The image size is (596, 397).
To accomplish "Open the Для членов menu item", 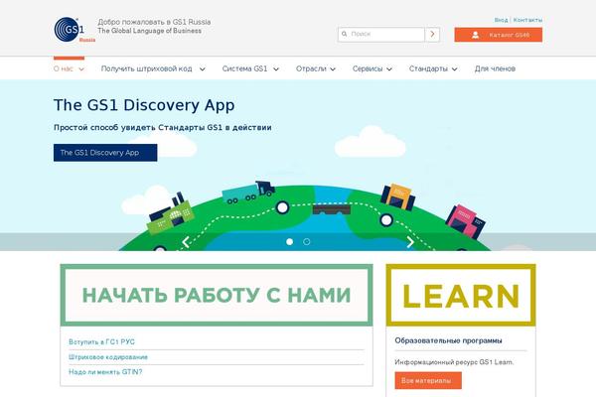I will [495, 68].
